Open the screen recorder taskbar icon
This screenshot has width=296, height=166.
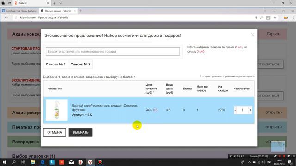(x=100, y=162)
